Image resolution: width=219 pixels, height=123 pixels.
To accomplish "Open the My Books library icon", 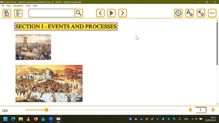I will (7, 13).
